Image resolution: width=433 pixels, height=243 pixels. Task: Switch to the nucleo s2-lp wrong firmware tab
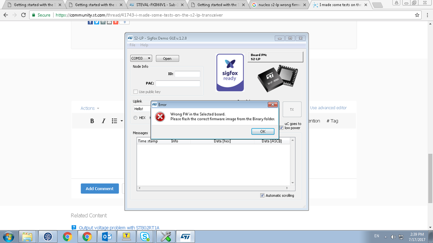pyautogui.click(x=279, y=5)
